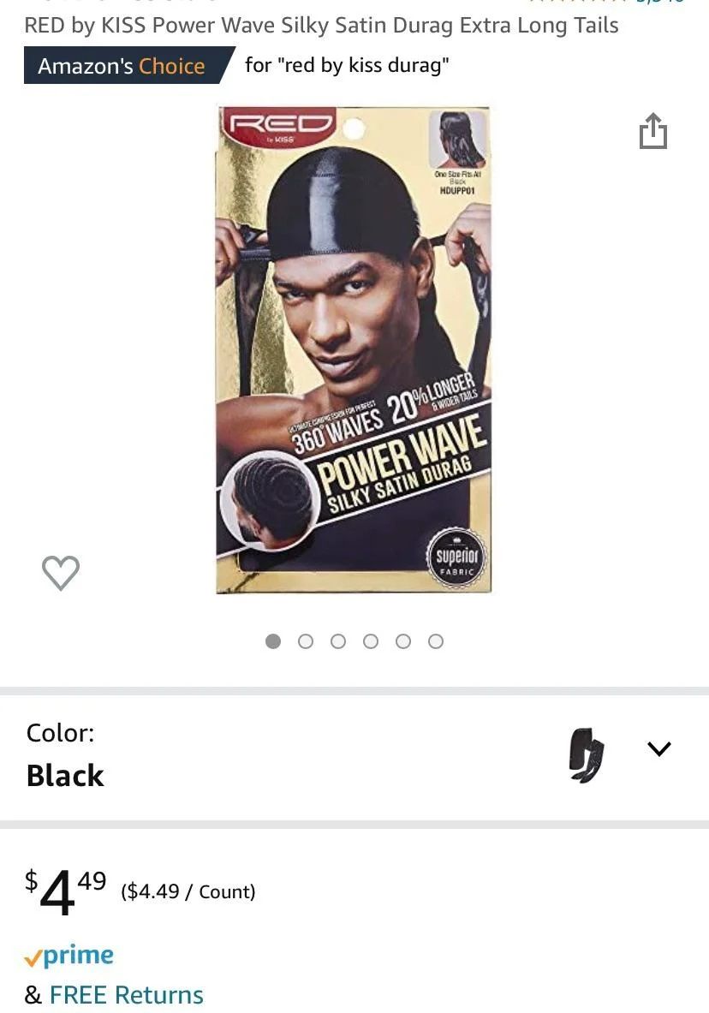
Task: Tap the share icon beside product image
Action: (x=652, y=131)
